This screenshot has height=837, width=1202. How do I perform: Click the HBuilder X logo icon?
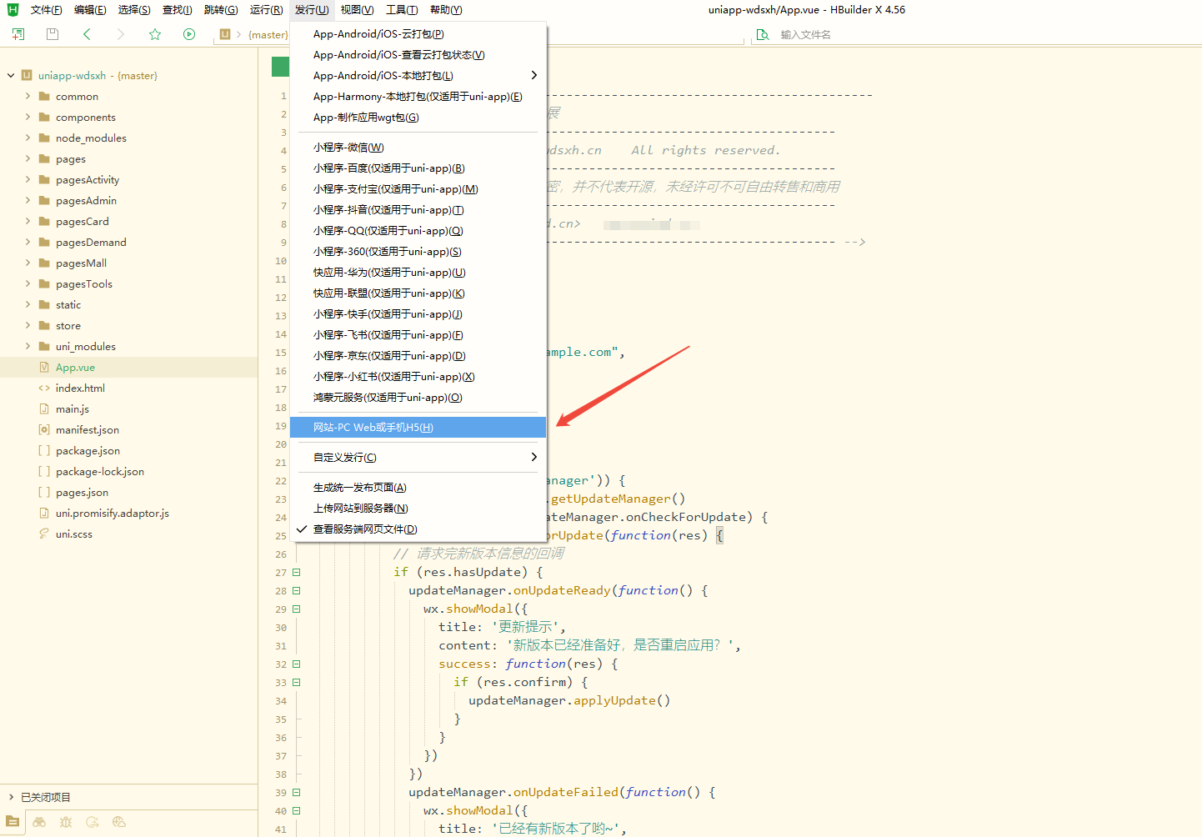[13, 10]
